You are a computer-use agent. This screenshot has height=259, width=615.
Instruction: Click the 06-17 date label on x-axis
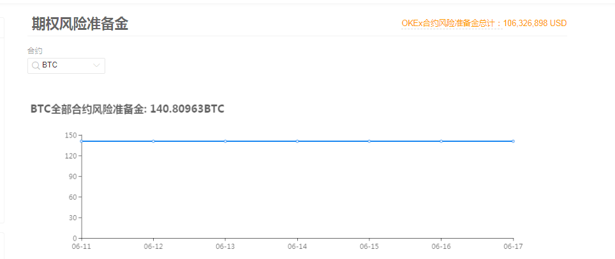coord(513,246)
